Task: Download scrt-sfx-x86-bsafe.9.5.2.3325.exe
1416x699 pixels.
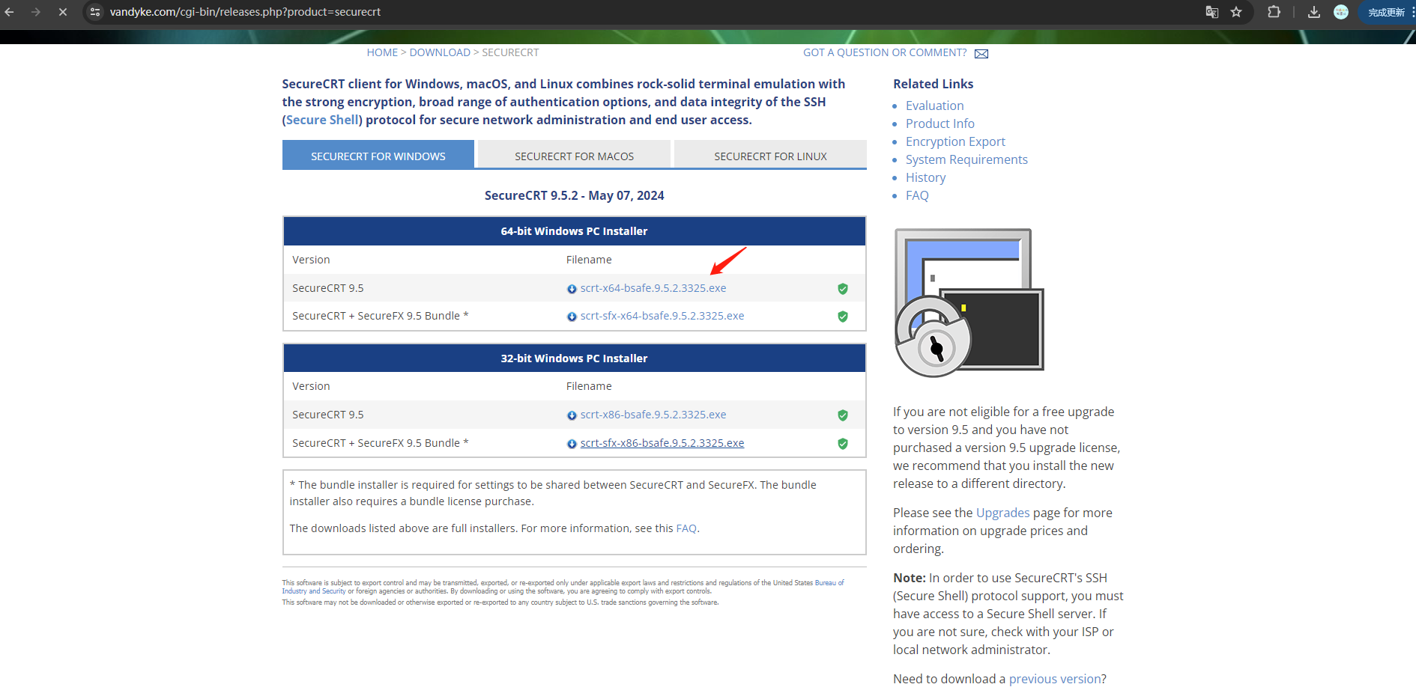Action: pyautogui.click(x=662, y=443)
